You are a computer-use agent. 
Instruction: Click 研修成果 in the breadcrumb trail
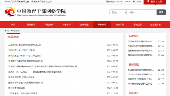(15, 31)
